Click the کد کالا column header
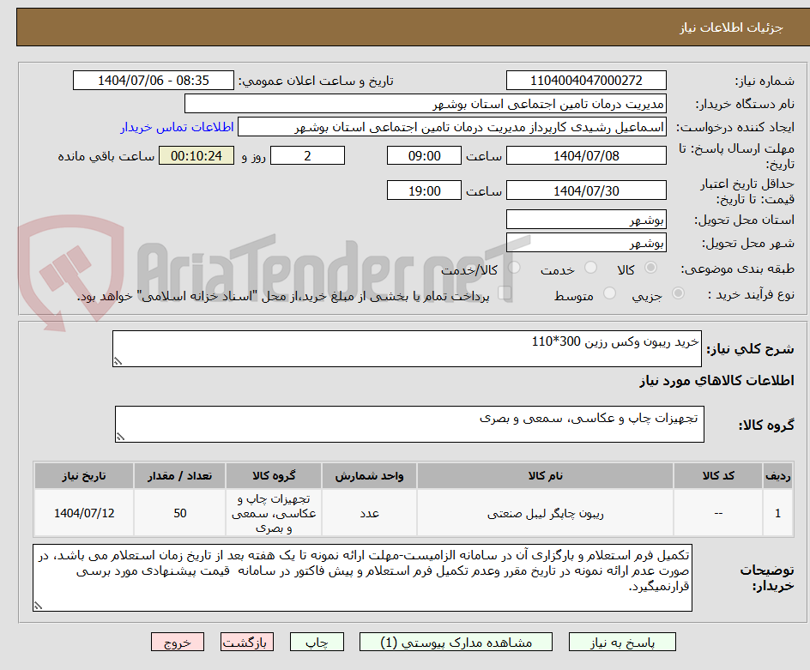Image resolution: width=810 pixels, height=670 pixels. (718, 476)
